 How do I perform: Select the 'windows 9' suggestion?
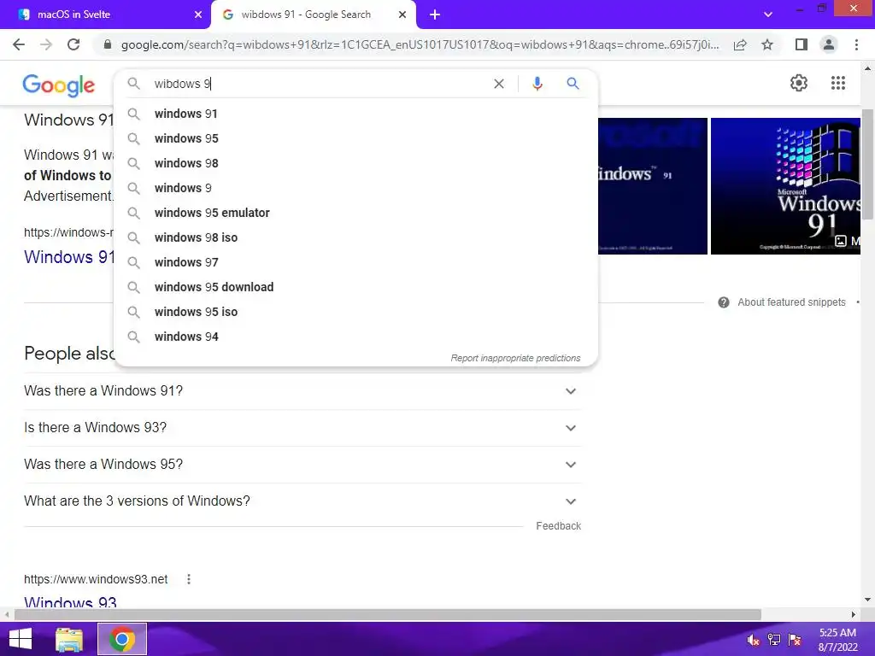(356, 188)
